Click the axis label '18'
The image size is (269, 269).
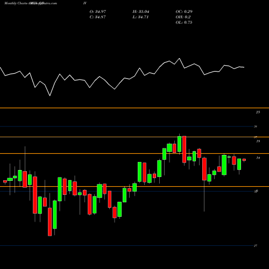[258, 141]
